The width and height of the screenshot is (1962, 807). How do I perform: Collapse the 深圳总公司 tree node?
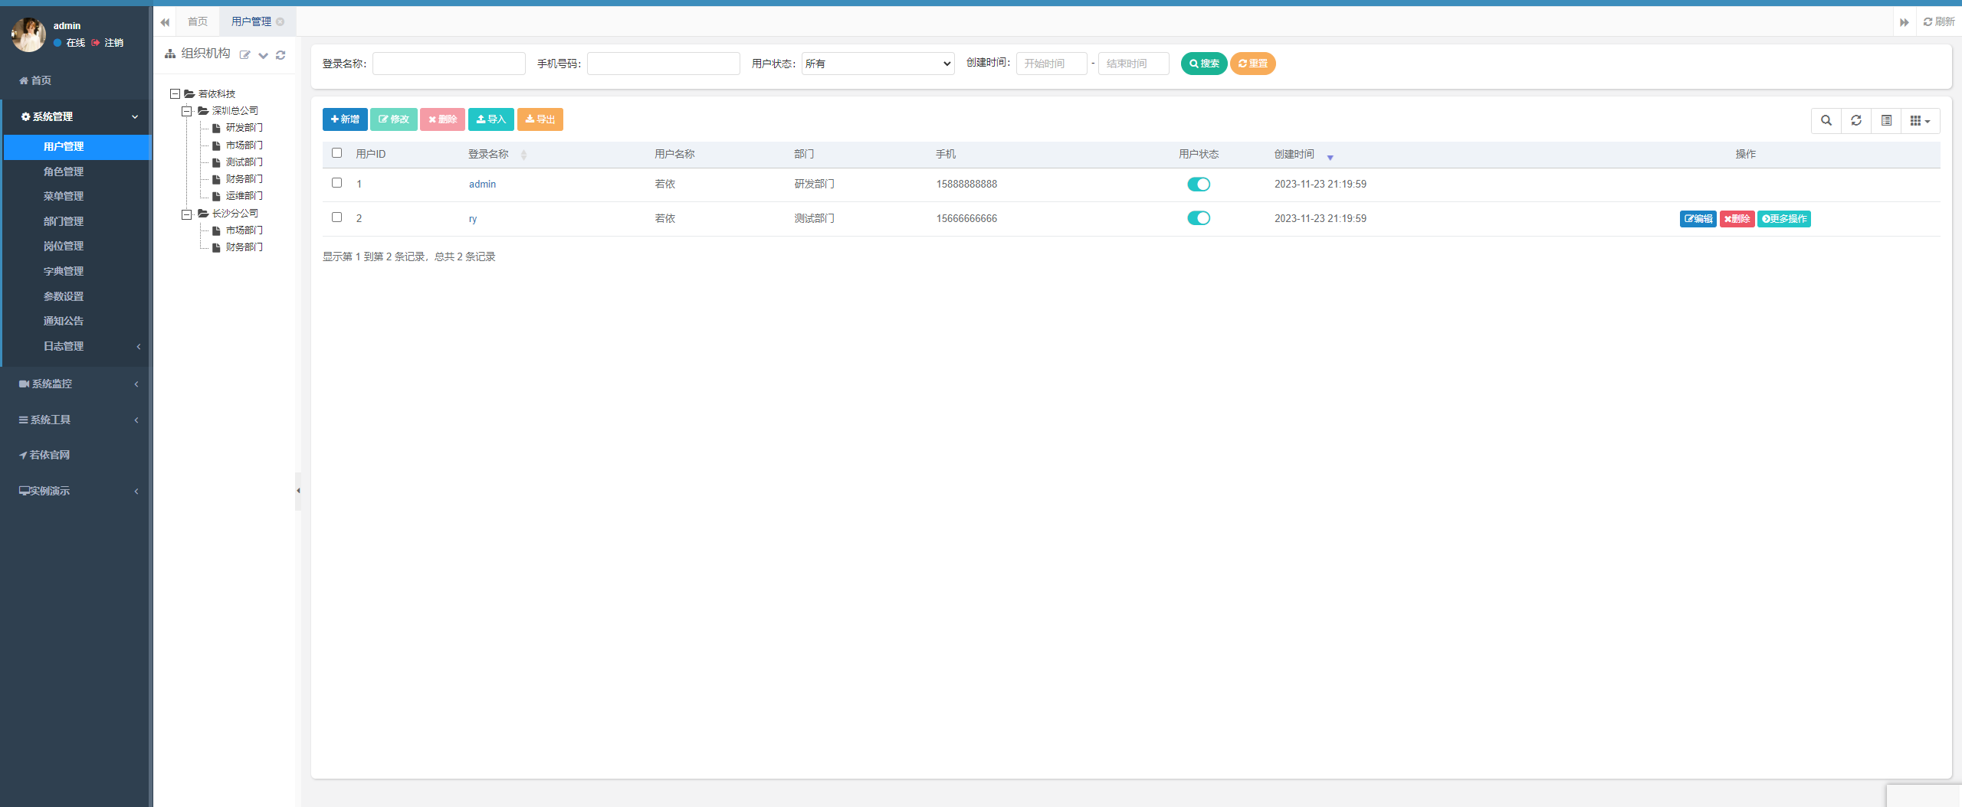tap(186, 111)
